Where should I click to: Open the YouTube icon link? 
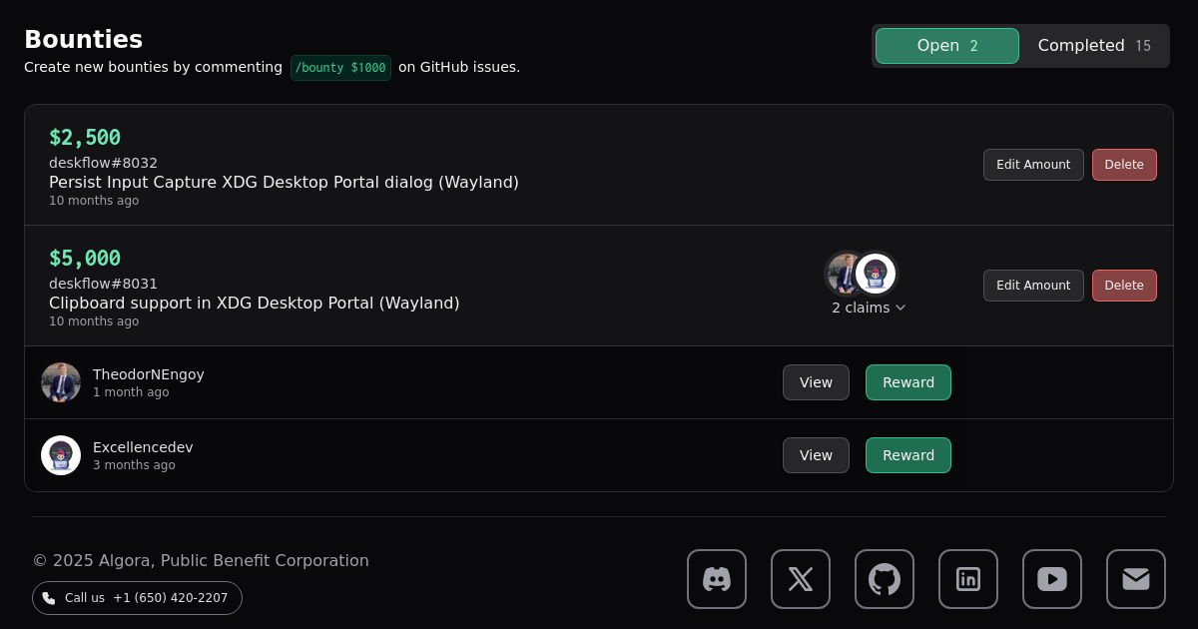(1051, 579)
